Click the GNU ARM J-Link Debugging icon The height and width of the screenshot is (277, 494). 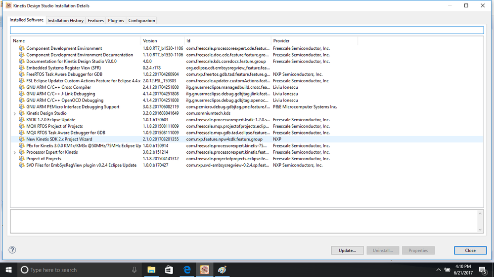(21, 94)
